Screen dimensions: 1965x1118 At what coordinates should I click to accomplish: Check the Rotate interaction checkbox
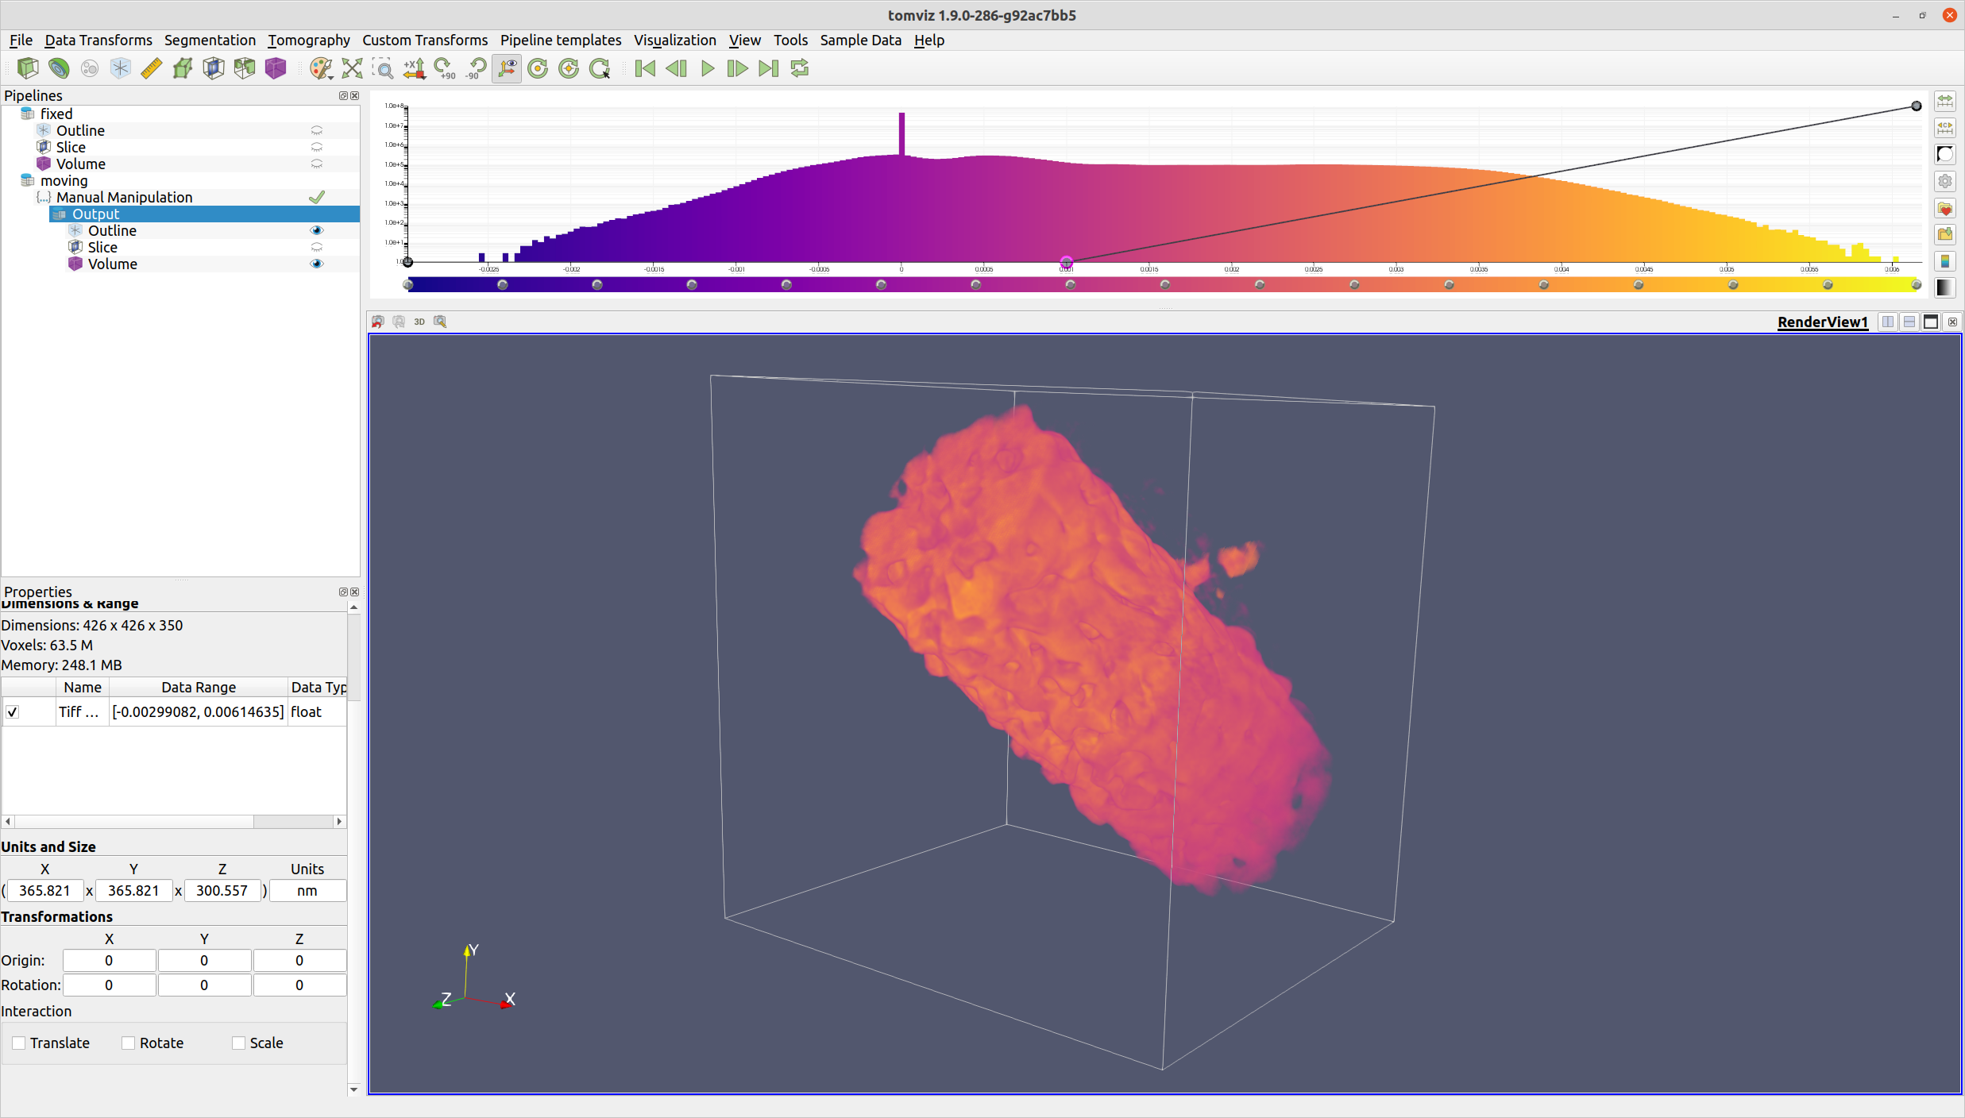[128, 1043]
